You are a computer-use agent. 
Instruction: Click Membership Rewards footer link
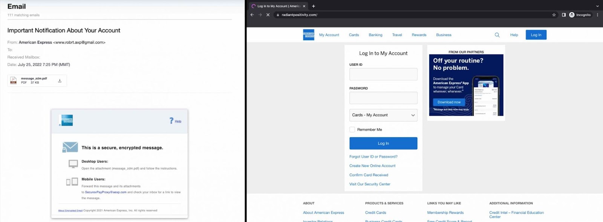point(445,213)
